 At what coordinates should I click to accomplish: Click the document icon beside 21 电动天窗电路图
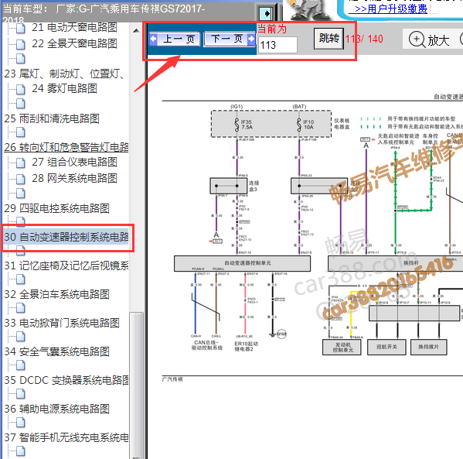click(20, 28)
